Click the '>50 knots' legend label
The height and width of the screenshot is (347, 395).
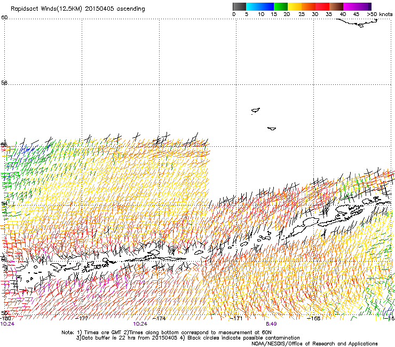(380, 14)
